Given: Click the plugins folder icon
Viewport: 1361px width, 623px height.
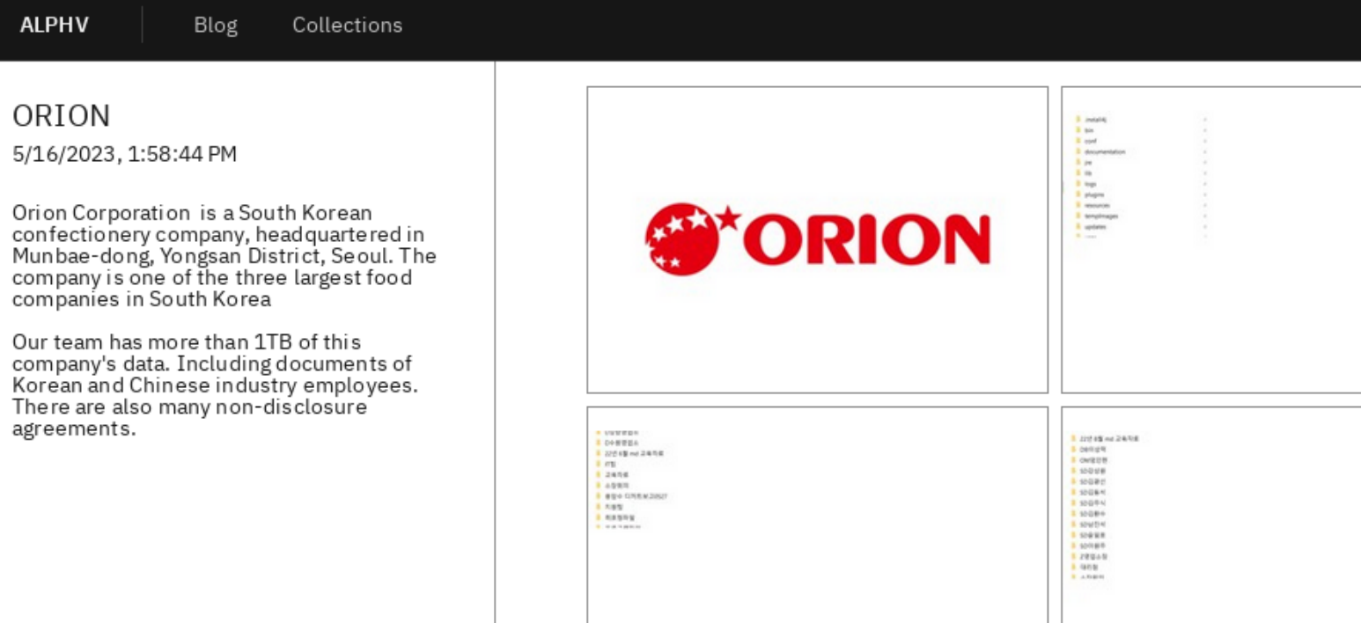Looking at the screenshot, I should [1078, 194].
